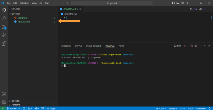The height and width of the screenshot is (110, 213).
Task: Open the Run and Debug view
Action: [x=4, y=35]
